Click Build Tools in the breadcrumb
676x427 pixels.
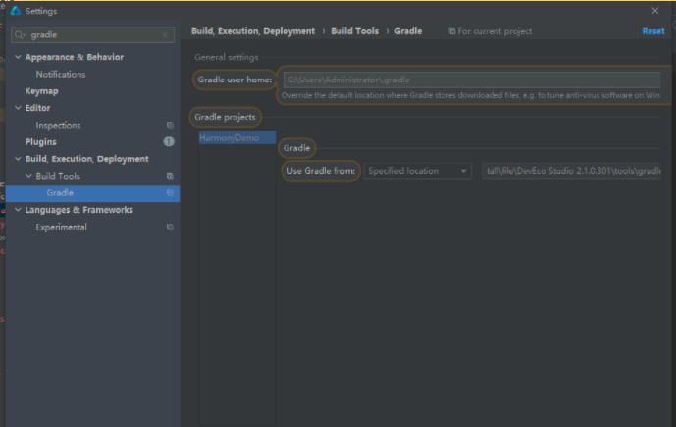coord(355,31)
